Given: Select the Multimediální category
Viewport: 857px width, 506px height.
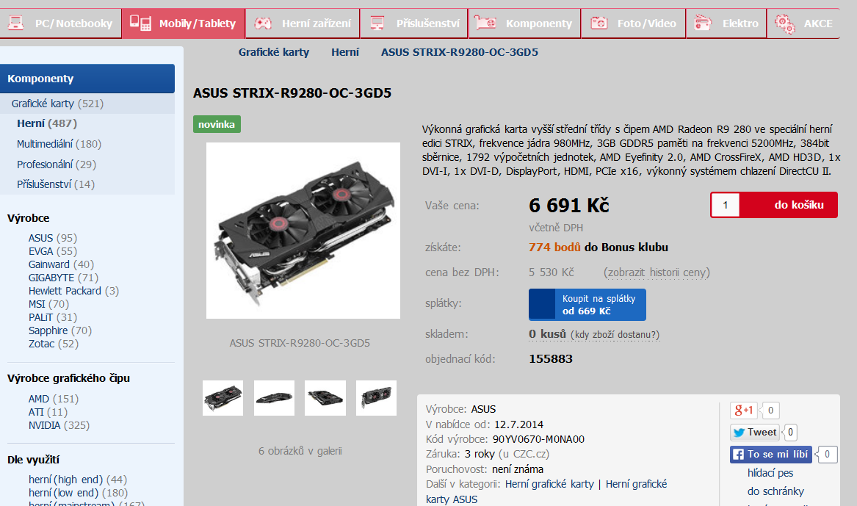Looking at the screenshot, I should point(59,144).
